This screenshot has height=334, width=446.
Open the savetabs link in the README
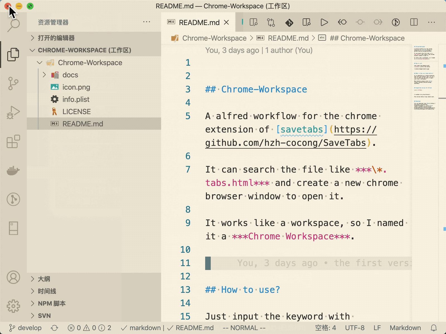pos(302,129)
